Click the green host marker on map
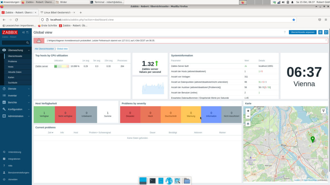The image size is (330, 185). tap(313, 139)
